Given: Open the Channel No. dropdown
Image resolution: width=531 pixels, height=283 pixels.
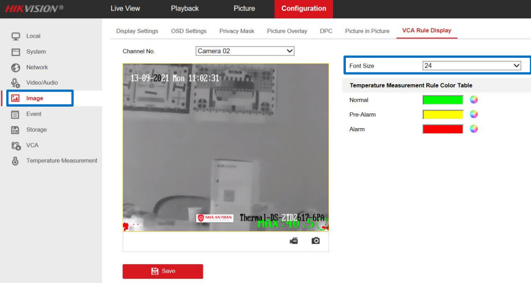Looking at the screenshot, I should 244,51.
